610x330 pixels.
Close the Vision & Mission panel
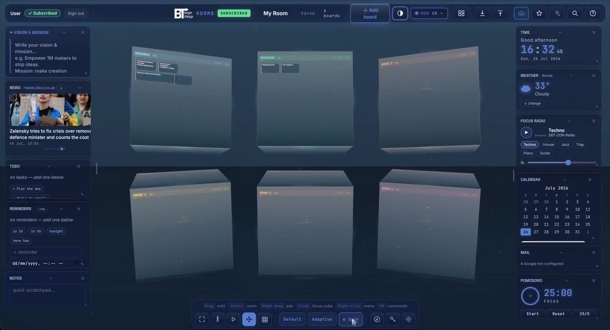coord(83,32)
